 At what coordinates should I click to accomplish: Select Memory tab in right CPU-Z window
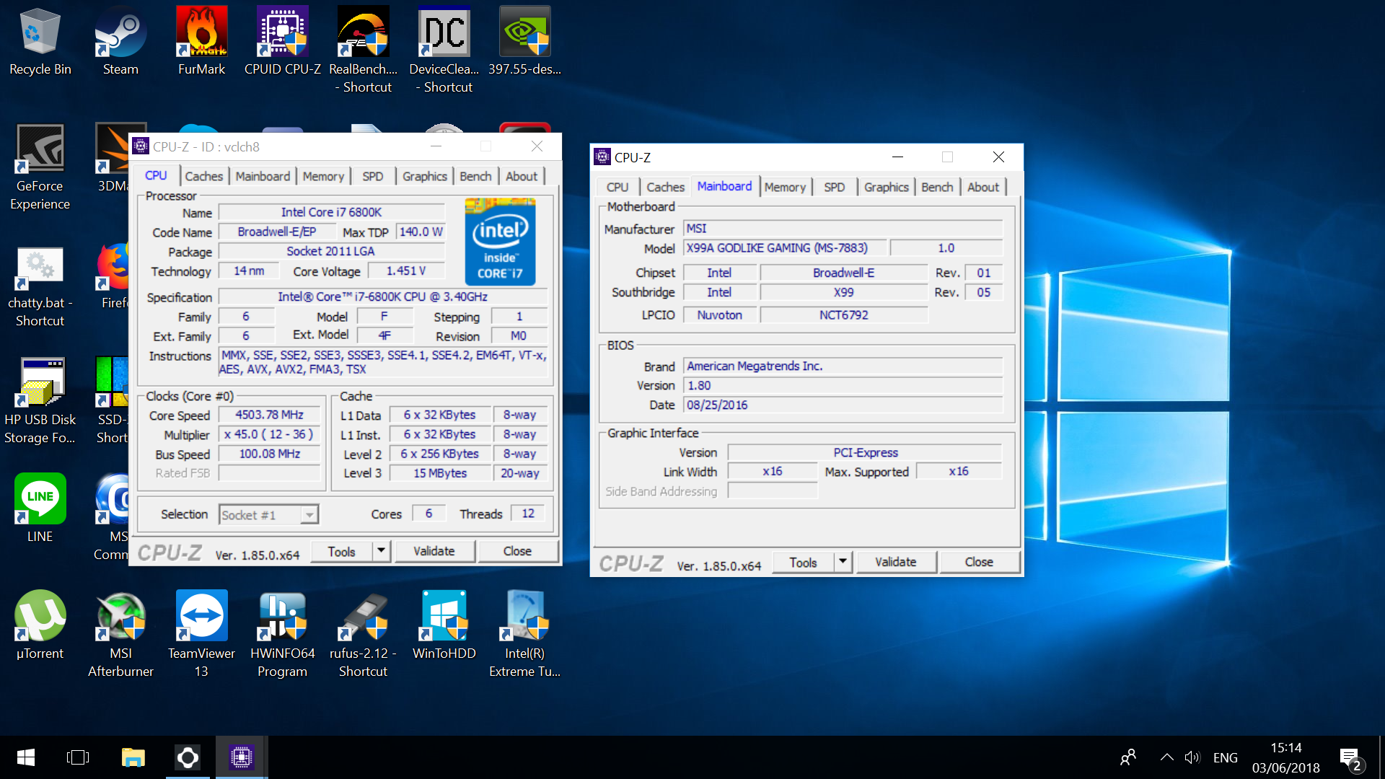(785, 187)
